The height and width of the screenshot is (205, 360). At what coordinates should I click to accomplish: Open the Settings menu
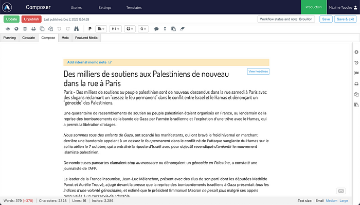(105, 8)
